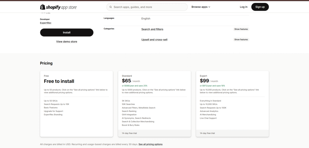The width and height of the screenshot is (309, 148).
Task: Select the Standard $65 per month plan card
Action: pos(154,104)
